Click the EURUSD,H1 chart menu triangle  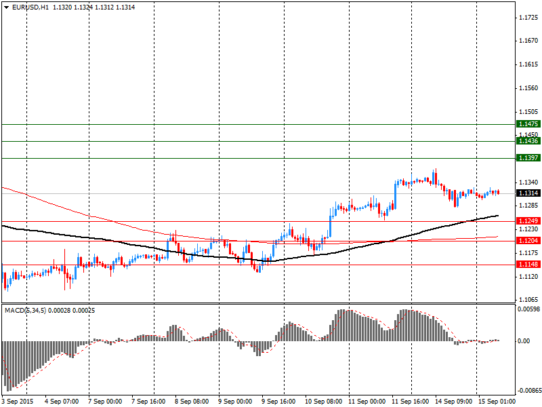(6, 7)
